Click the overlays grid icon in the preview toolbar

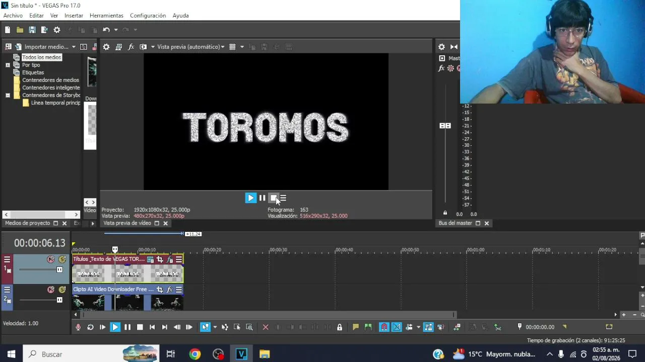(232, 47)
